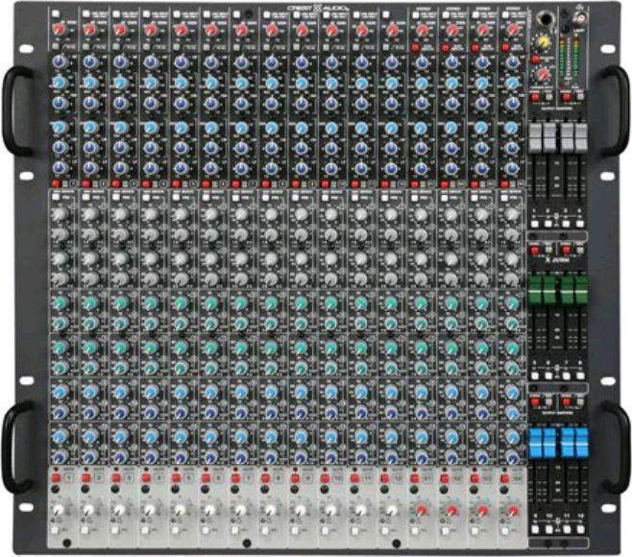Push the white button under blue fader 11
This screenshot has height=557, width=632.
tap(567, 529)
